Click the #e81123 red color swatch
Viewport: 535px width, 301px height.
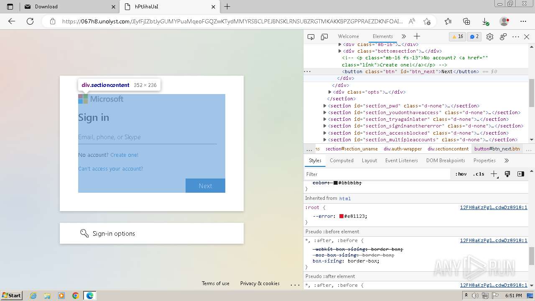tap(341, 216)
